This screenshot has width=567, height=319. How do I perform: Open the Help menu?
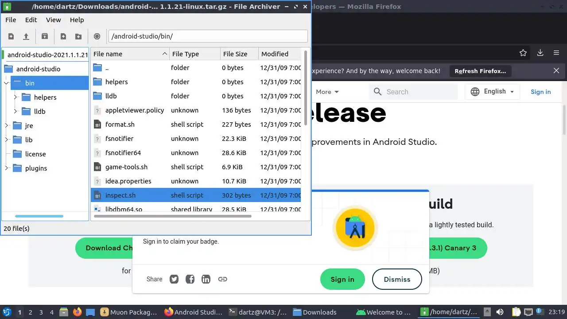77,20
